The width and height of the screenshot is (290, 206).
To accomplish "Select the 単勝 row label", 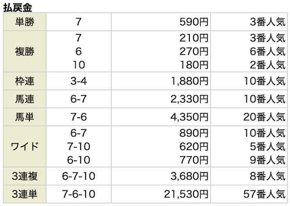I will (x=24, y=21).
